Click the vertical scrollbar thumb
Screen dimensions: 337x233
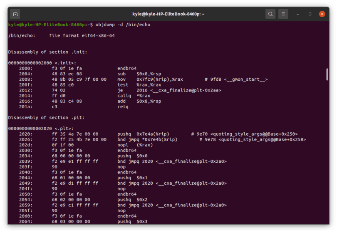tap(327, 74)
